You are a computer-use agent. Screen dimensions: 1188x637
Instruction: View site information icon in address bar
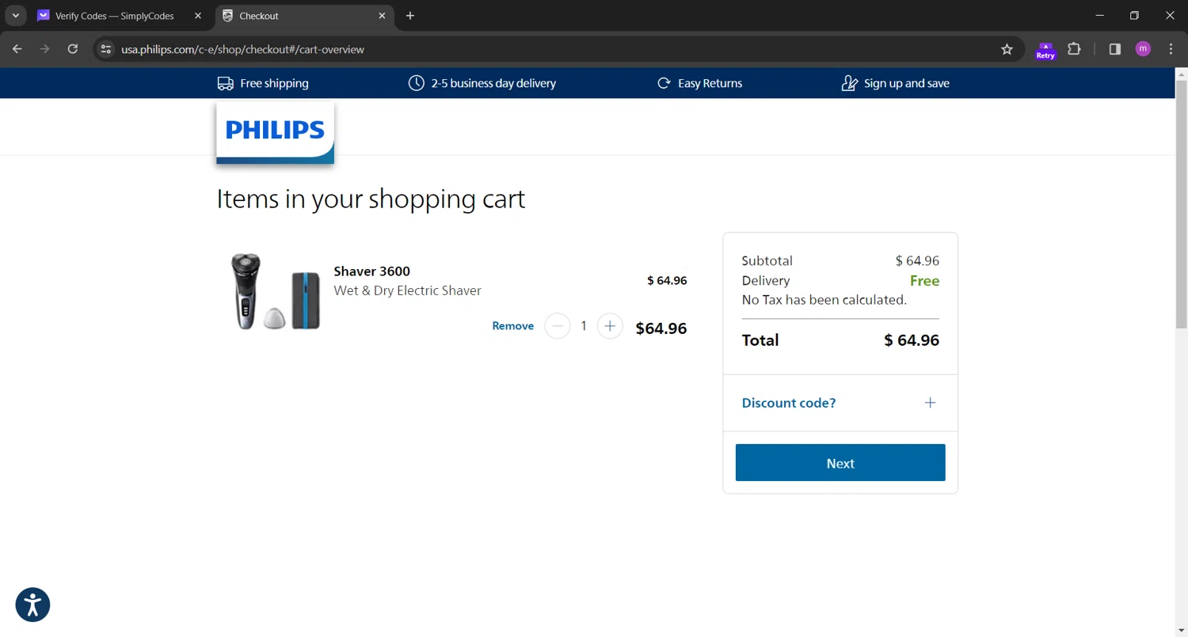tap(106, 49)
